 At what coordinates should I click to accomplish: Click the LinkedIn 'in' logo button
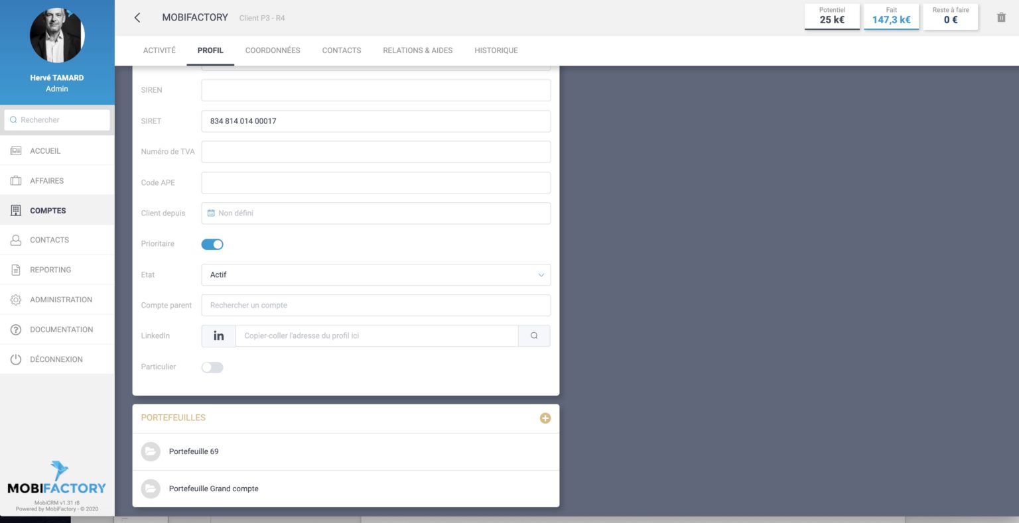(218, 336)
